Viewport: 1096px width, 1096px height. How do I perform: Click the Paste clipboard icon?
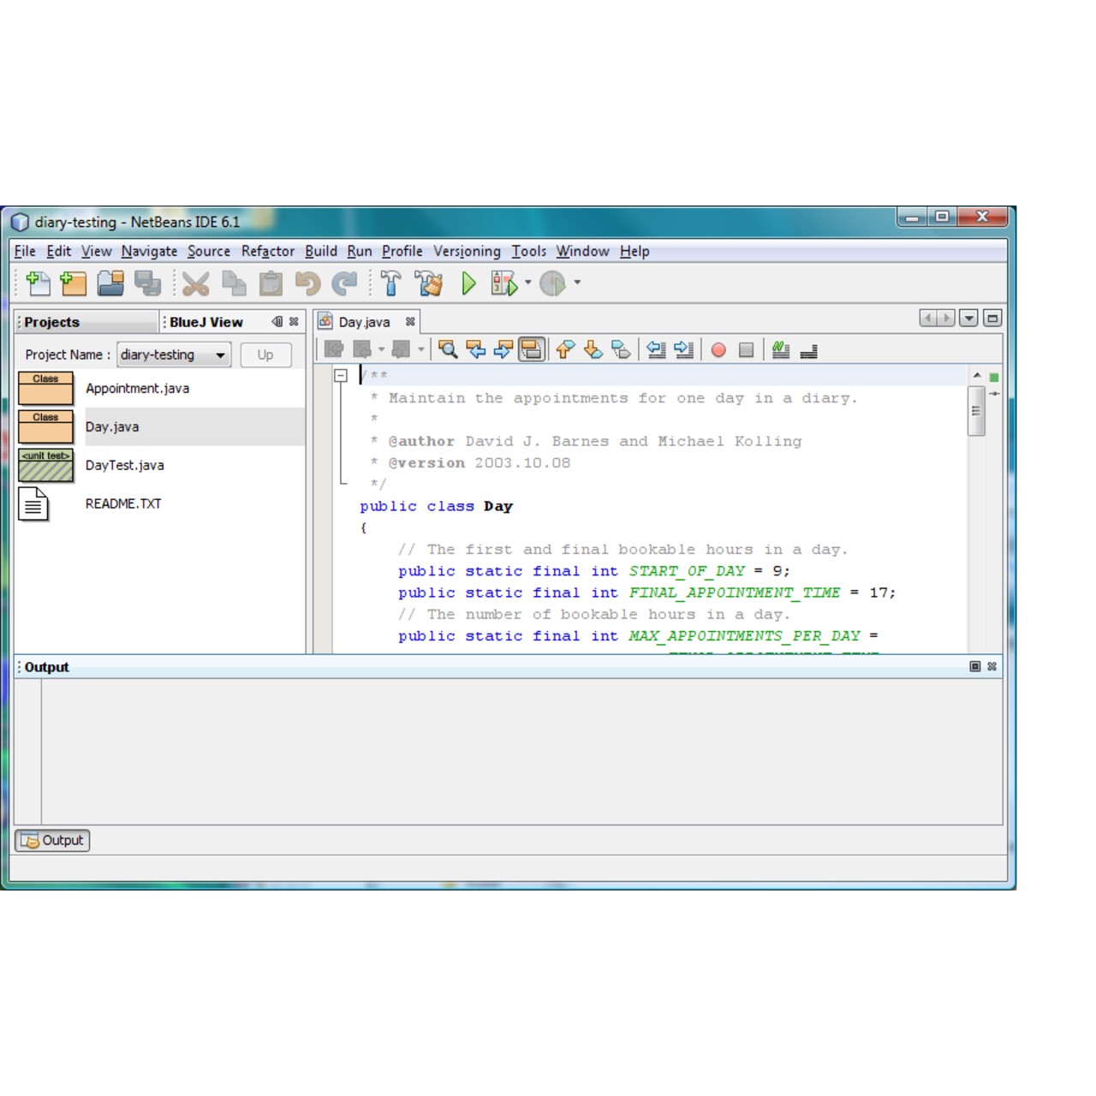point(271,283)
